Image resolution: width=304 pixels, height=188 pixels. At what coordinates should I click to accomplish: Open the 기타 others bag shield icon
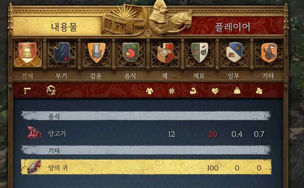269,53
